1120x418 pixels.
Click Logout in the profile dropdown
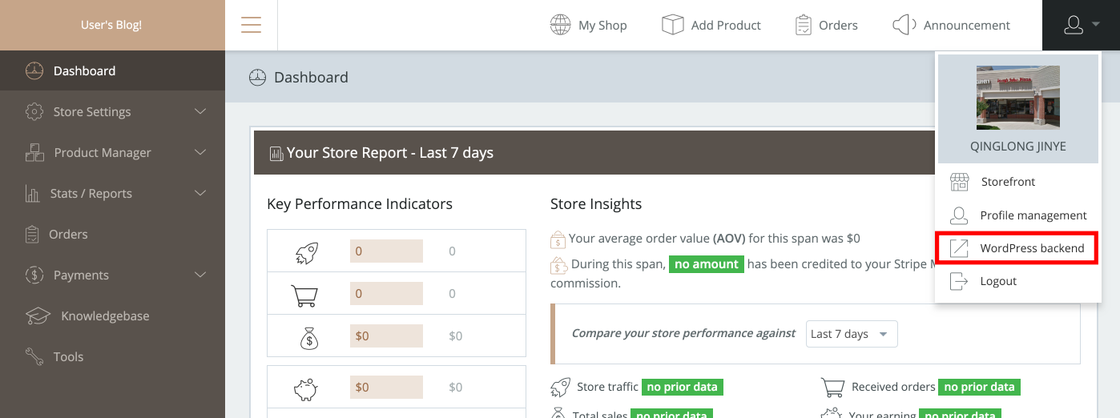coord(998,281)
